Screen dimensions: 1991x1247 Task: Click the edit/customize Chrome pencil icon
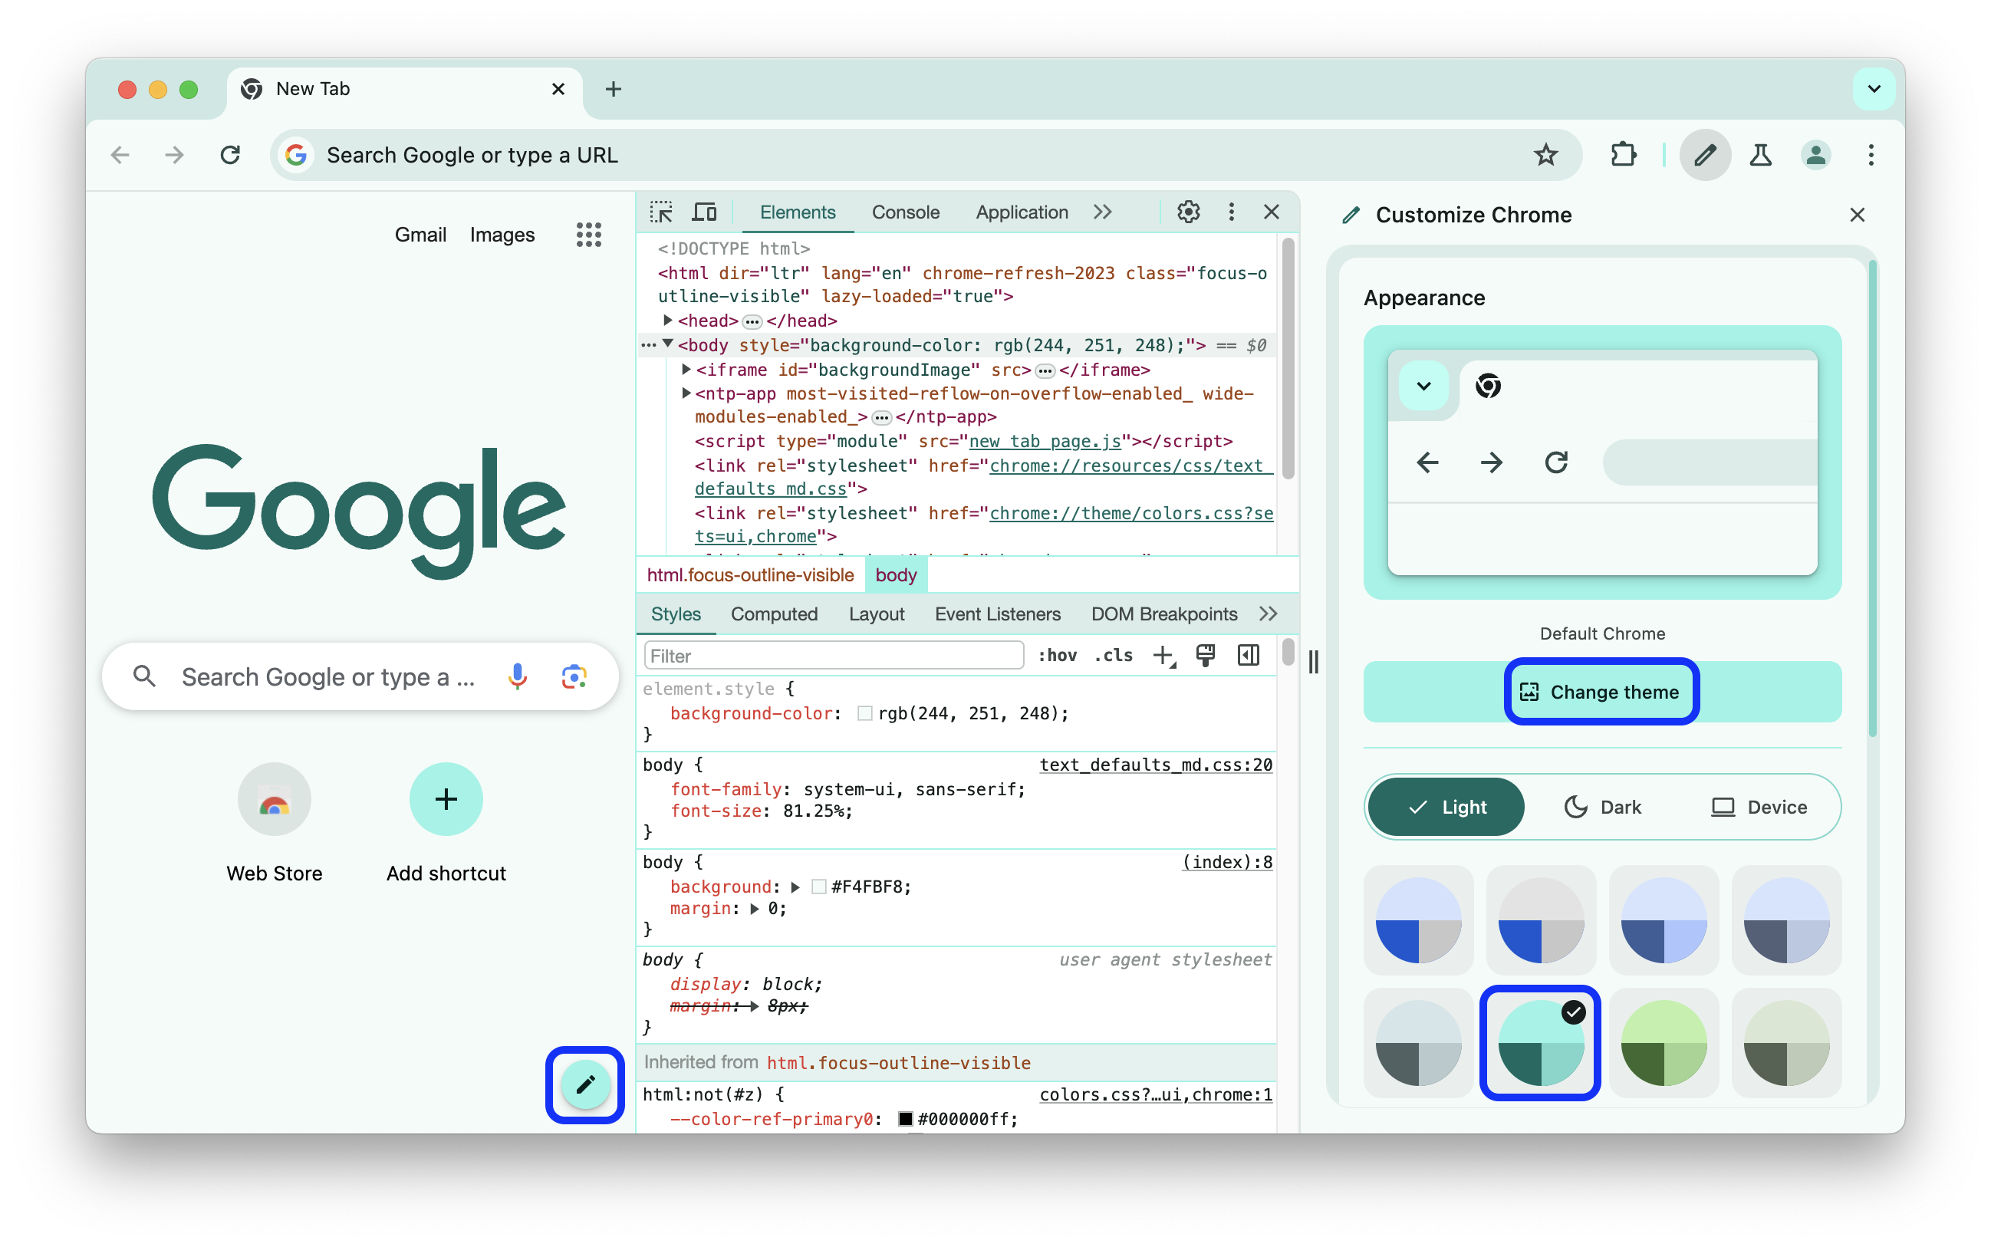(584, 1084)
